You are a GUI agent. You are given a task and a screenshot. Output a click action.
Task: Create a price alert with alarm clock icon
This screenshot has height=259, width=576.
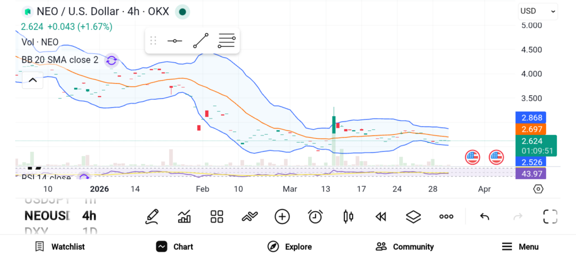click(316, 216)
